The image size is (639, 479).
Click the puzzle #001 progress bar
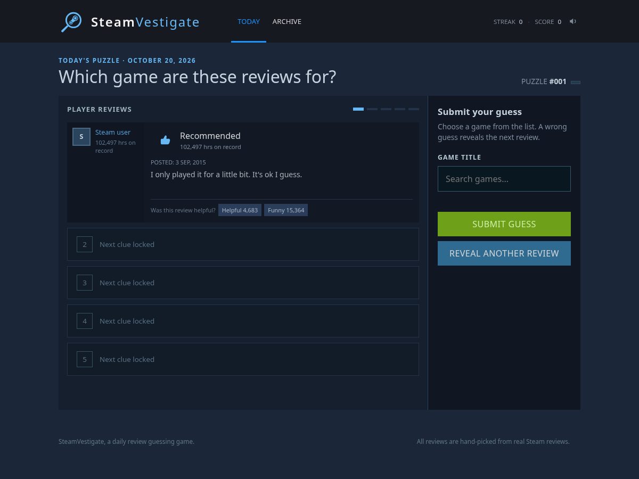[x=576, y=82]
